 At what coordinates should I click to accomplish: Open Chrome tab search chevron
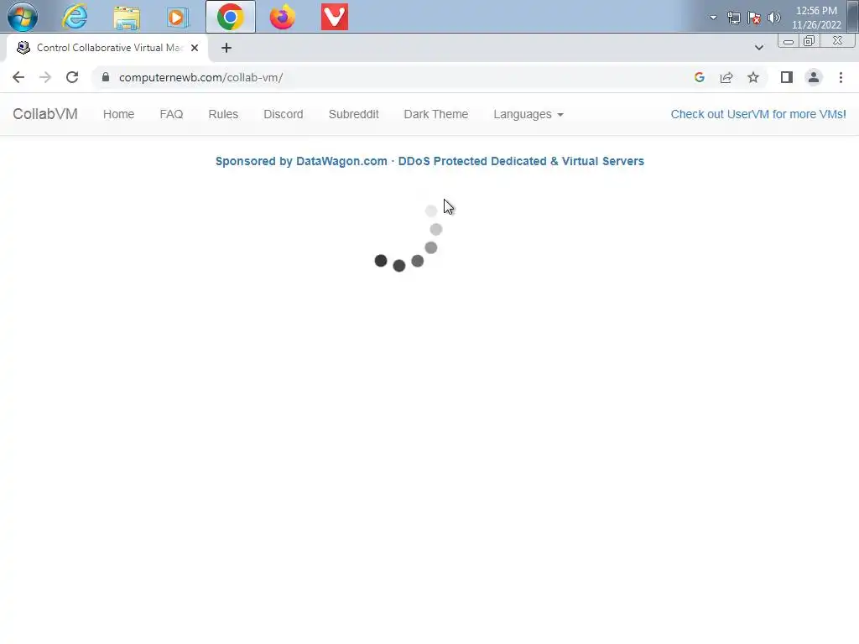758,48
